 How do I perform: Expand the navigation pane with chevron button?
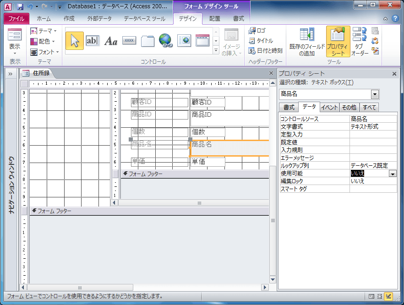pos(10,74)
